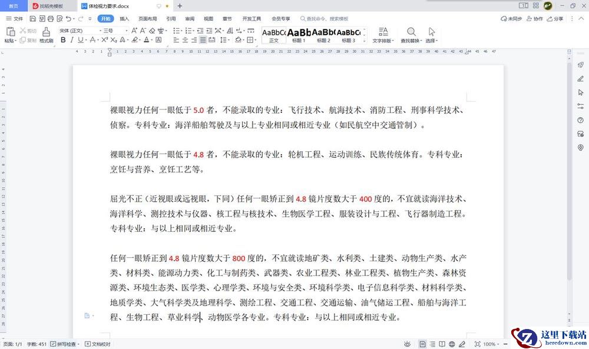Open spell check dropdown in status bar
The image size is (589, 349).
click(x=78, y=344)
